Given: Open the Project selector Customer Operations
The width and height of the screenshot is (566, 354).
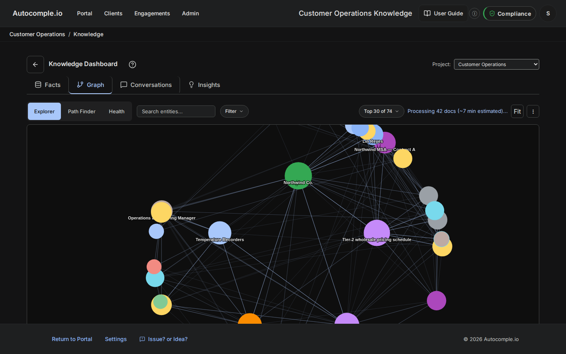Looking at the screenshot, I should (496, 65).
